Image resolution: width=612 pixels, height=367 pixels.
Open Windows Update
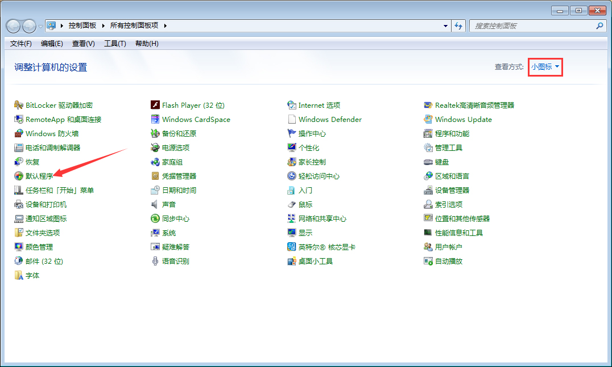click(463, 119)
